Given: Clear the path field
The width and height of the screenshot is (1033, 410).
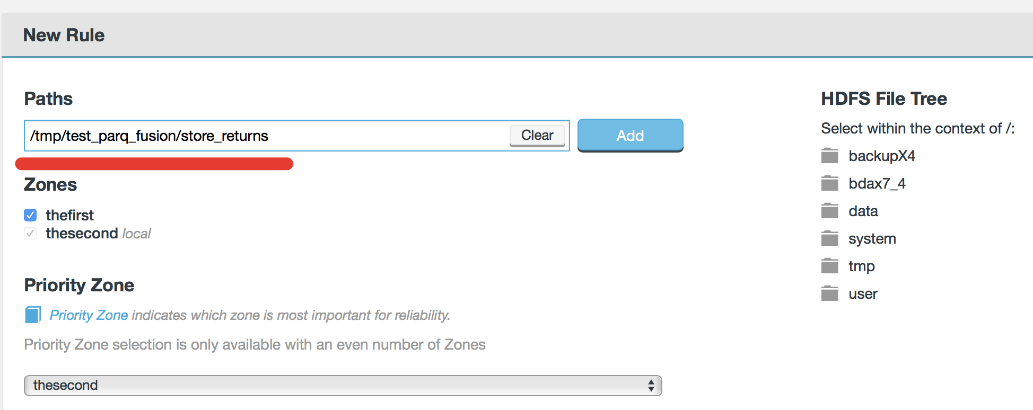Looking at the screenshot, I should pos(537,136).
